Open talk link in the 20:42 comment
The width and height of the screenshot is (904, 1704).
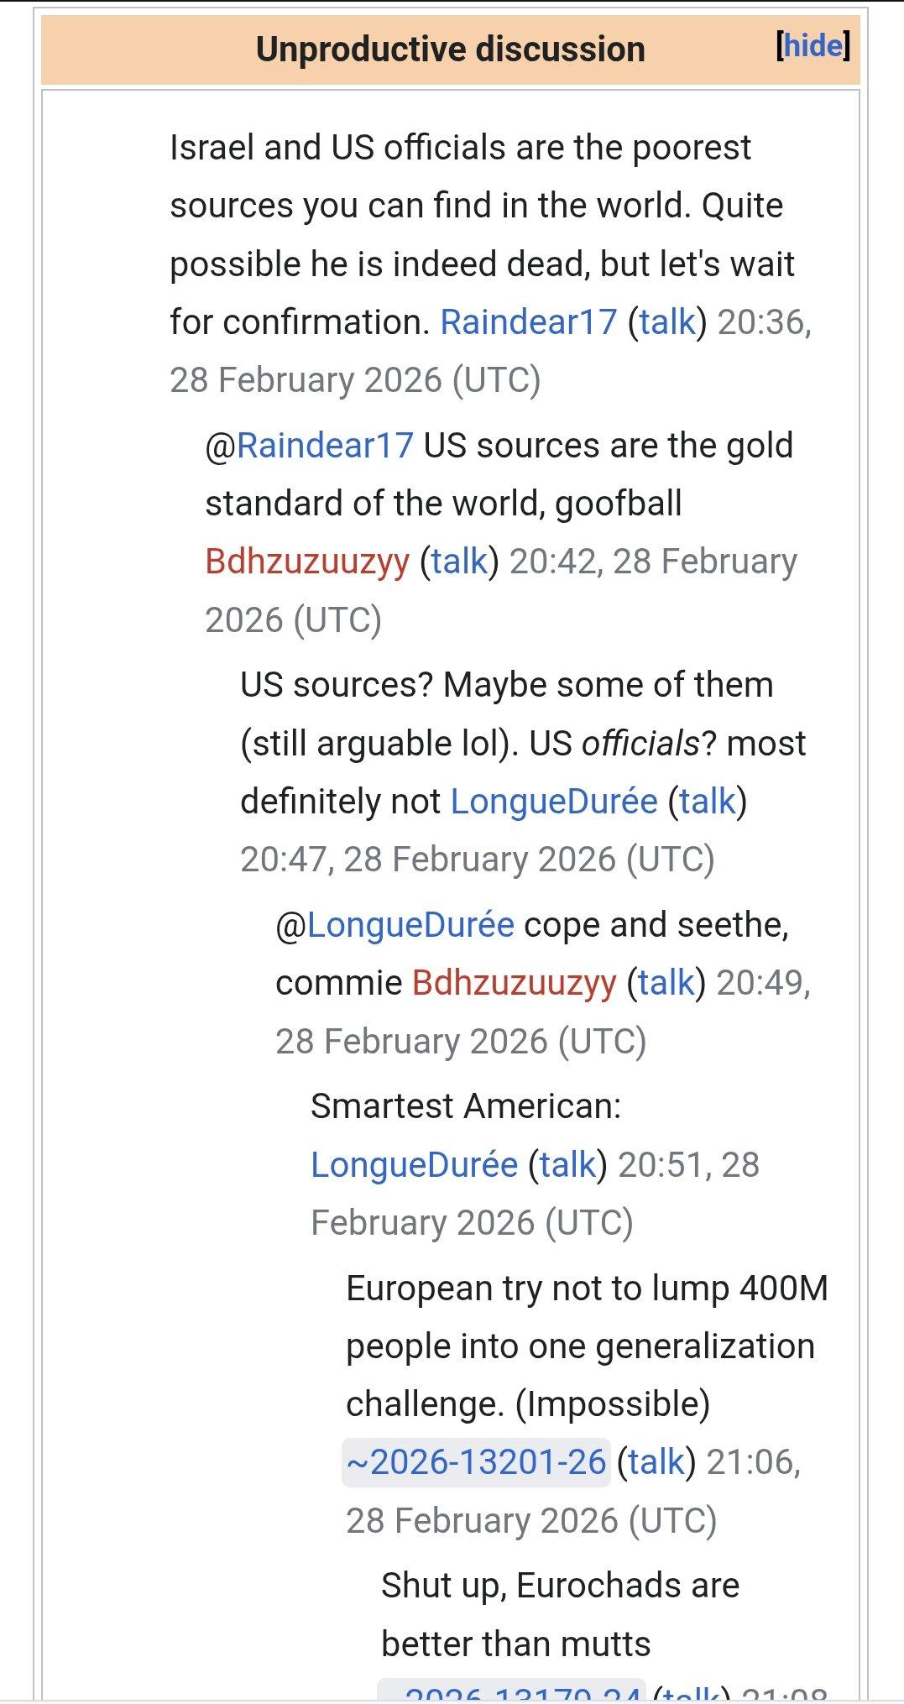[x=459, y=562]
